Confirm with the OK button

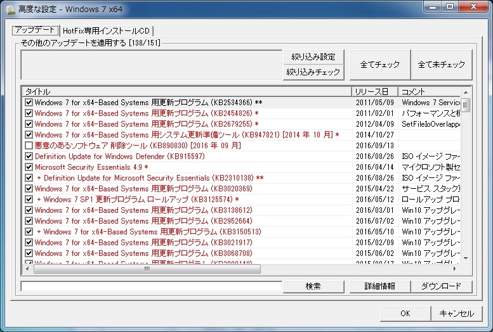405,314
